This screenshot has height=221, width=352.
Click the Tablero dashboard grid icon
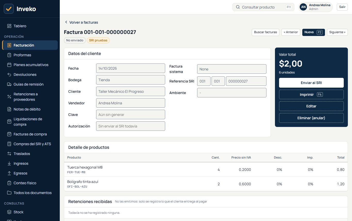pos(9,26)
